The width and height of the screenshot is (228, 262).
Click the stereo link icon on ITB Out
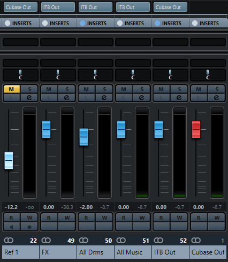point(158,241)
